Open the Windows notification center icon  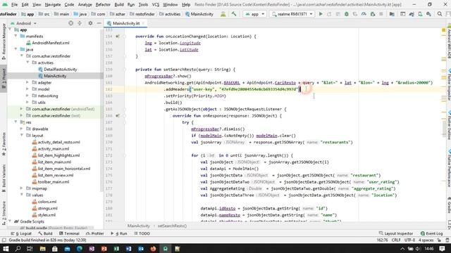pyautogui.click(x=442, y=249)
